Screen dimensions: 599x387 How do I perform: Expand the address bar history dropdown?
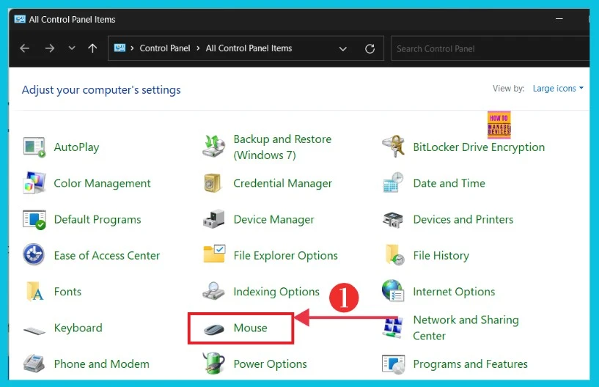pyautogui.click(x=343, y=48)
